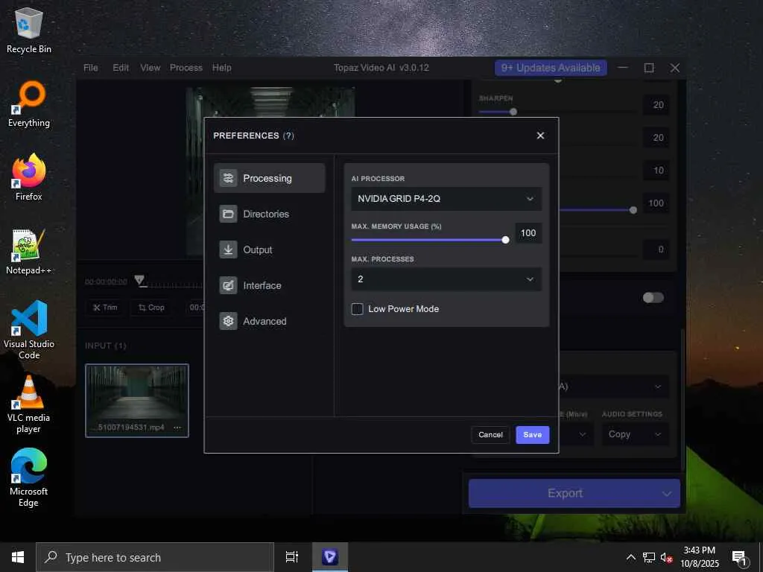The height and width of the screenshot is (572, 763).
Task: Open the Output preferences section
Action: pyautogui.click(x=269, y=250)
